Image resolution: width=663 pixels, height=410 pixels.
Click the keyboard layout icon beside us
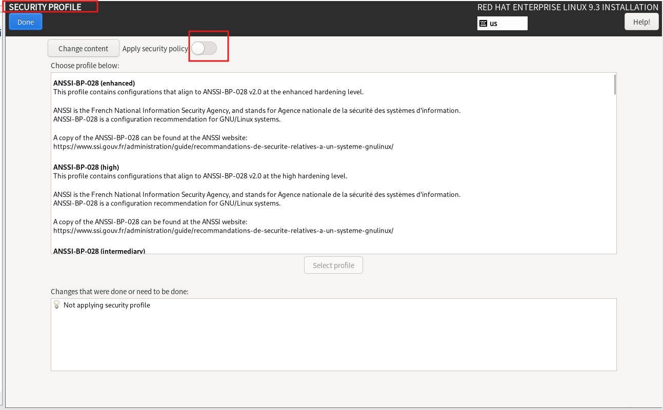pyautogui.click(x=483, y=23)
